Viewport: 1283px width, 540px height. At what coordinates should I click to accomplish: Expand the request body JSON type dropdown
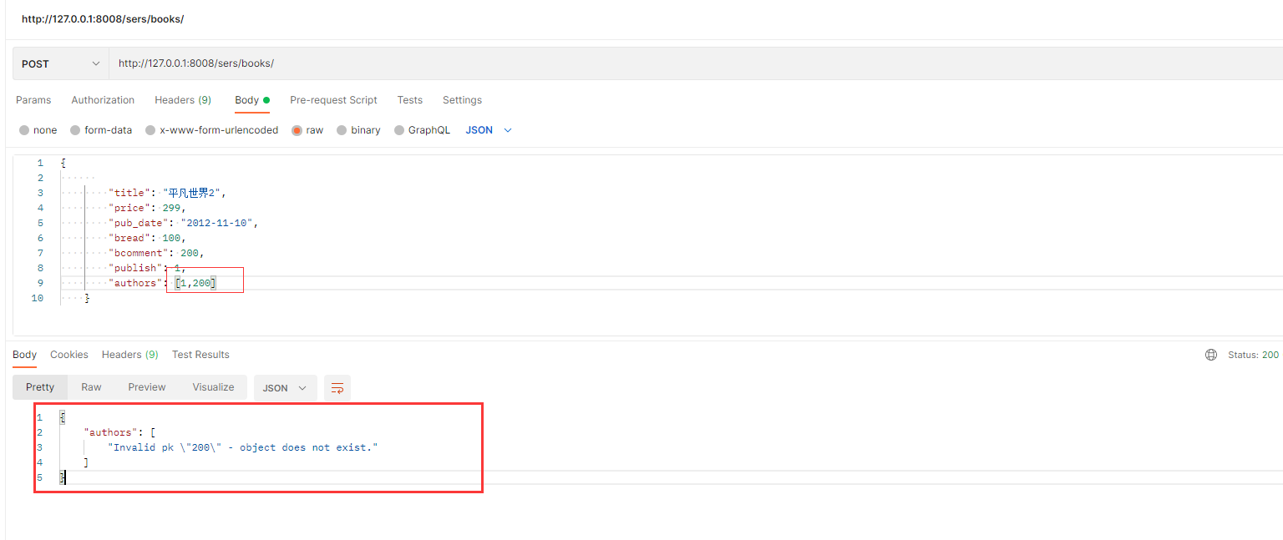pos(489,130)
